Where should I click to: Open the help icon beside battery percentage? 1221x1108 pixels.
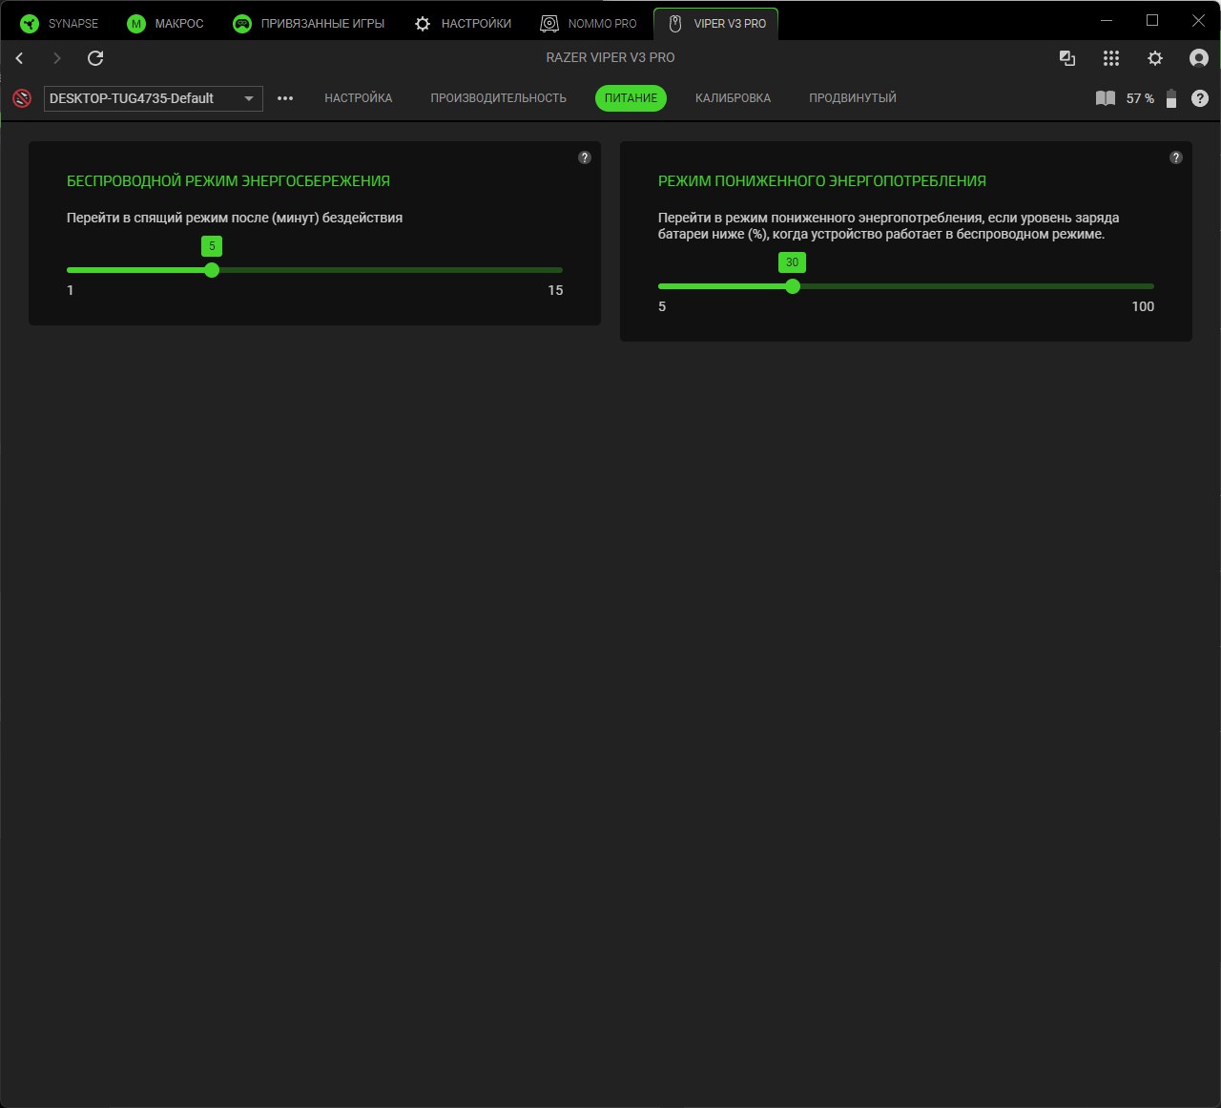point(1200,98)
